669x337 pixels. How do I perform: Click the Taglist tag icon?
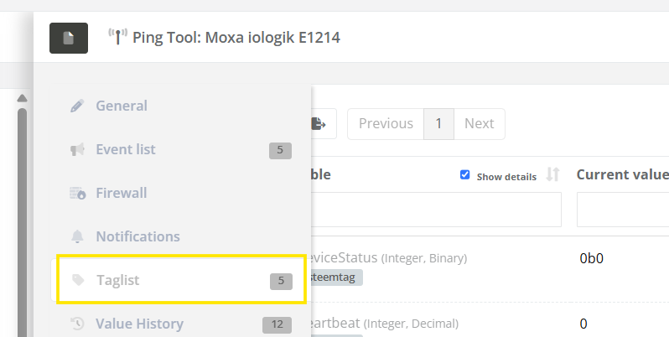(77, 281)
